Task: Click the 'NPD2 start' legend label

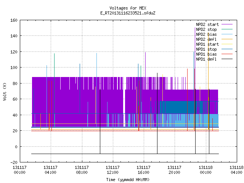Action: [207, 24]
